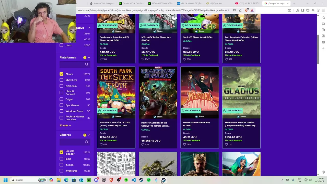The width and height of the screenshot is (327, 184).
Task: Uncheck the Un solo jugador genre checkbox
Action: click(x=61, y=152)
